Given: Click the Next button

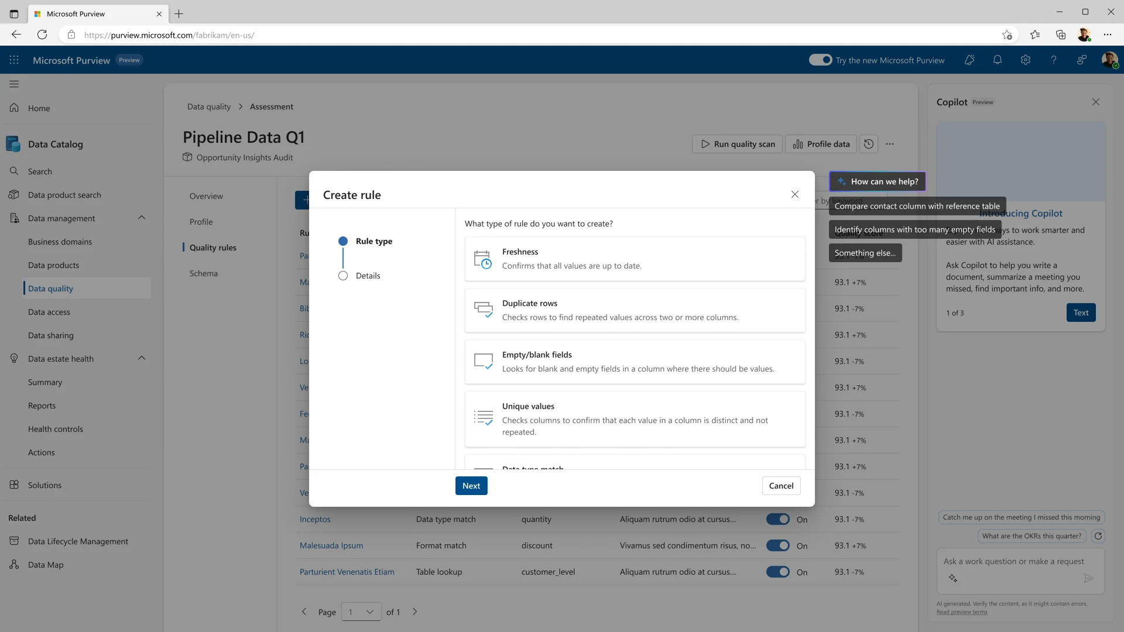Looking at the screenshot, I should tap(471, 486).
